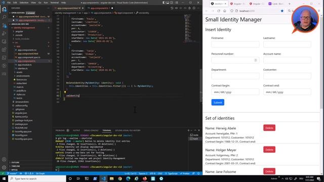This screenshot has width=324, height=182.
Task: Delete the Holger Meyer identity
Action: (x=269, y=150)
